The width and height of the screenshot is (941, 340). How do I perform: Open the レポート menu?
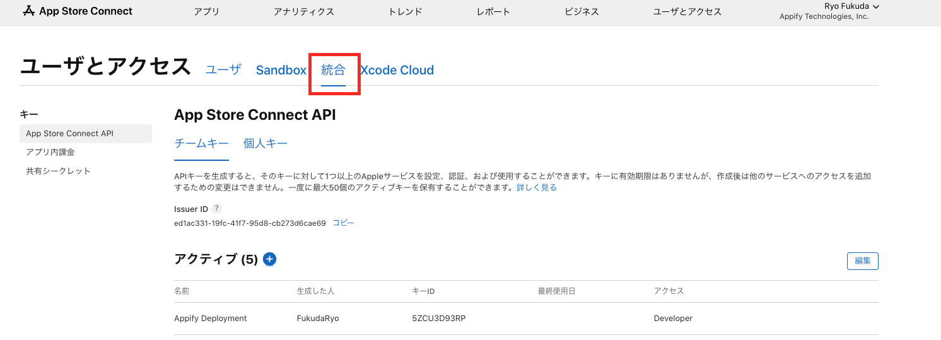(x=493, y=11)
